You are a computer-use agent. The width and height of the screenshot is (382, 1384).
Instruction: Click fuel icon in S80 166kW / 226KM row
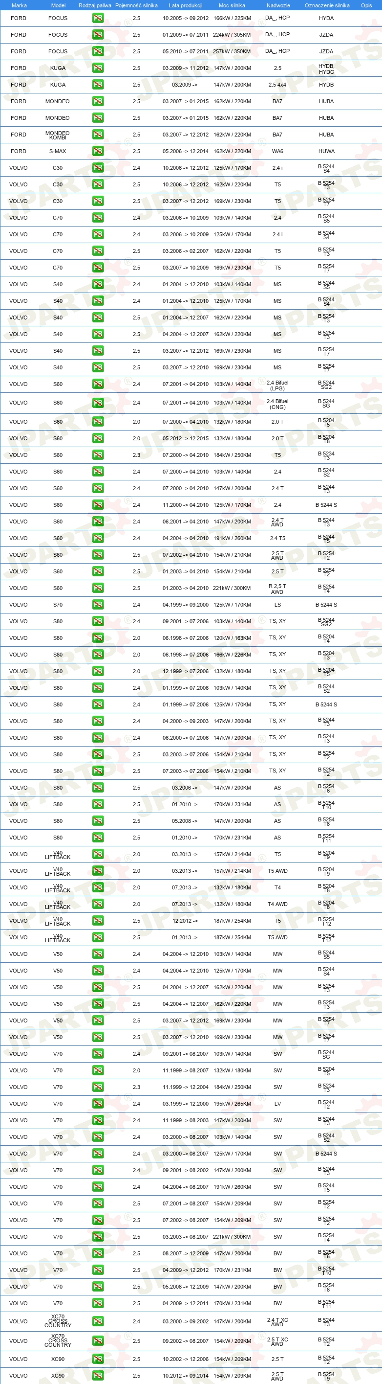(98, 655)
